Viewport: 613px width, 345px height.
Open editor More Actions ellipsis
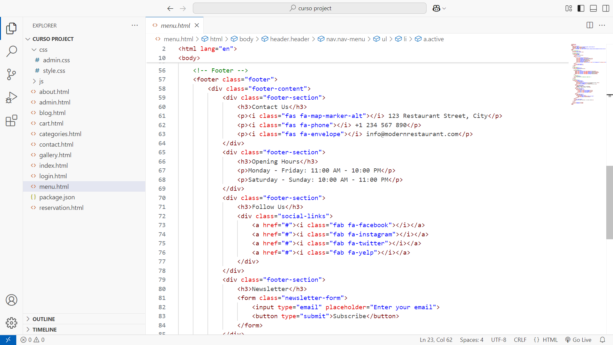[602, 25]
